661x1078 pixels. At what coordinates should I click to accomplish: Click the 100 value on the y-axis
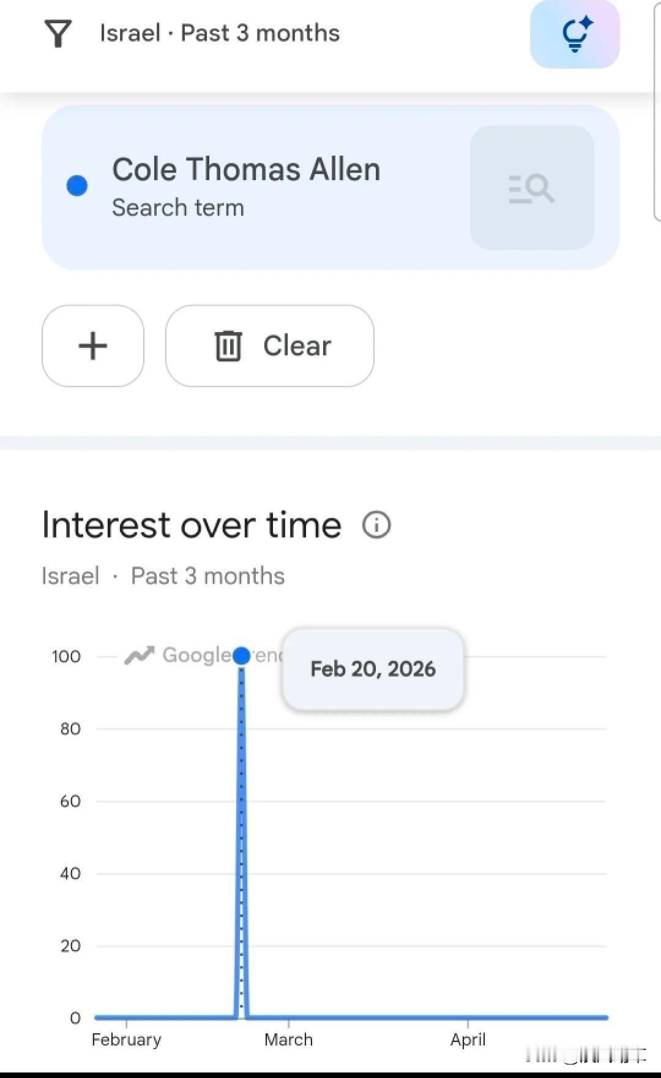66,657
